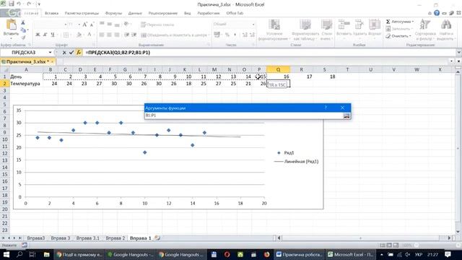Increase font size with the large A icon

click(x=85, y=25)
